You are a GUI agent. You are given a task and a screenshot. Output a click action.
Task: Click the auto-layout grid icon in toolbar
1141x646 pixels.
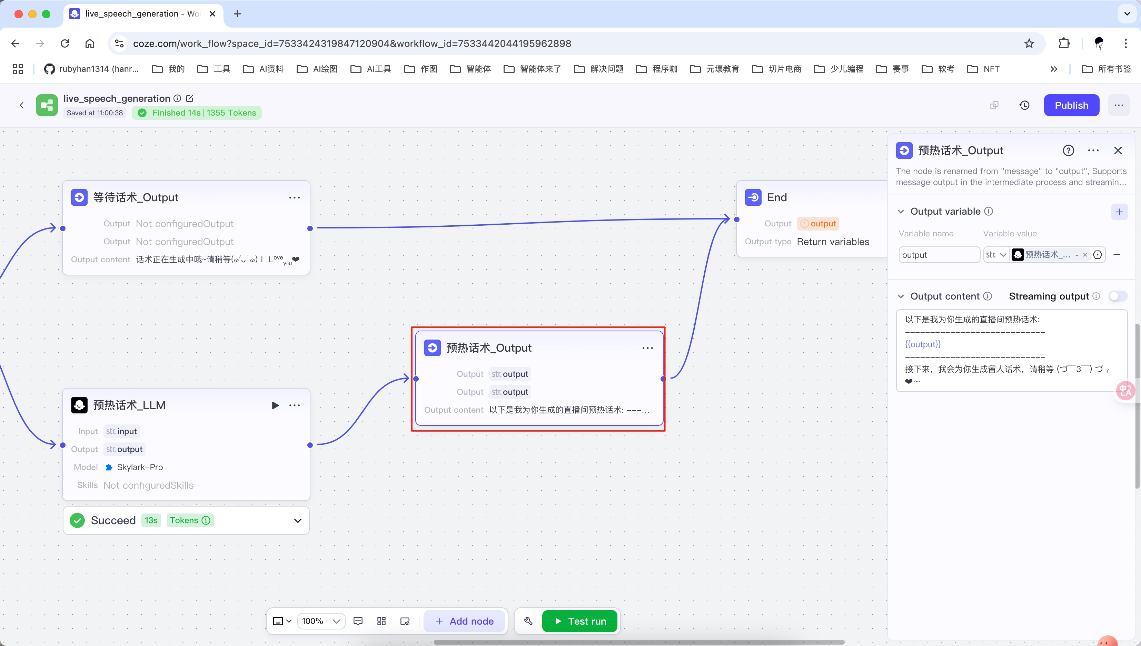coord(381,621)
